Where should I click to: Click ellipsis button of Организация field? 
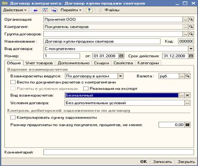pyautogui.click(x=185, y=19)
